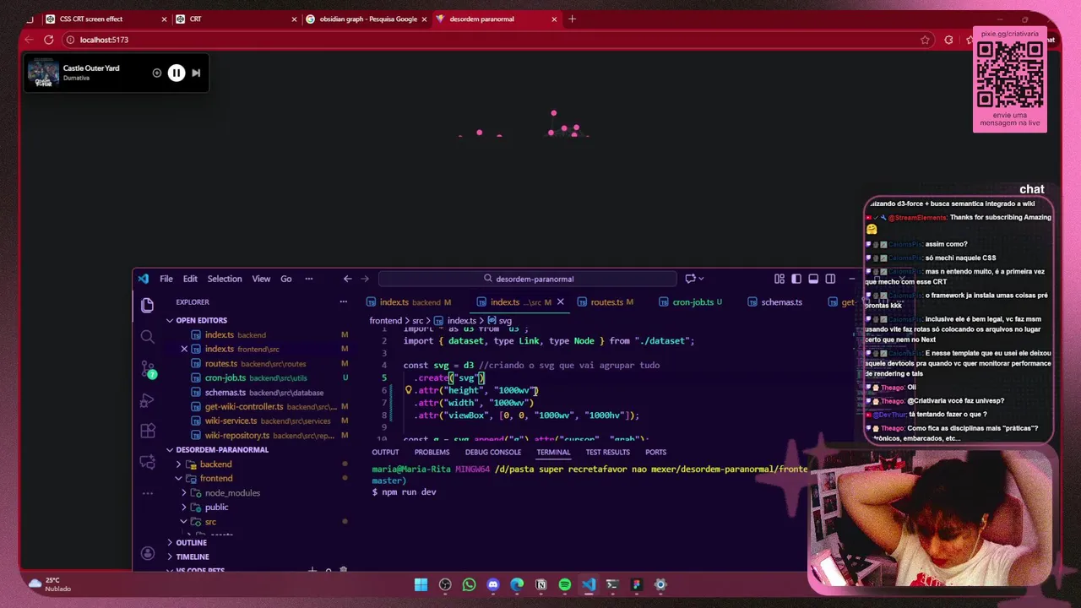The width and height of the screenshot is (1081, 608).
Task: Open the menu bar overflow ellipsis
Action: (308, 279)
